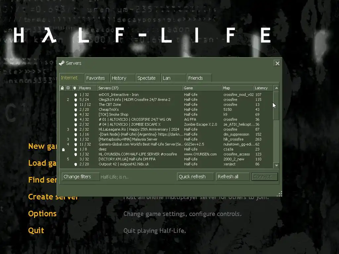Click shield icon of Outpost 42 server row

tap(76, 164)
